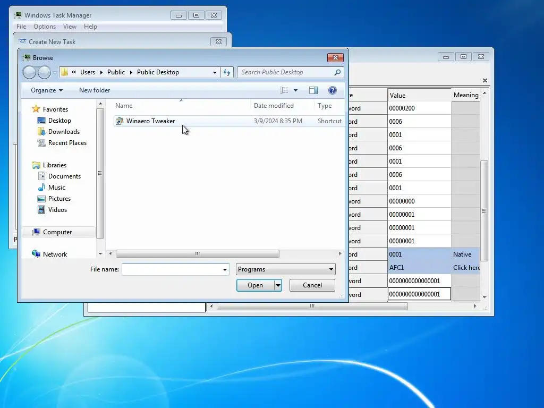Click the help question mark icon
The height and width of the screenshot is (408, 544).
(x=333, y=90)
